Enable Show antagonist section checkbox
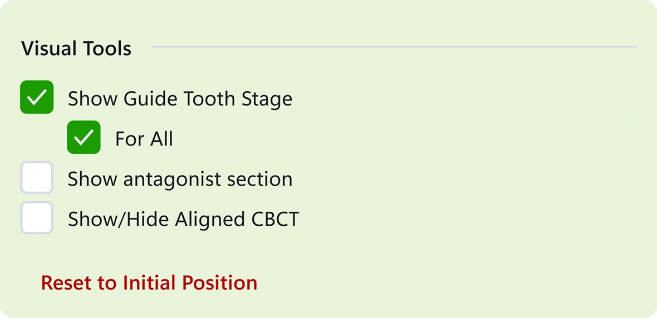The height and width of the screenshot is (318, 657). coord(37,177)
